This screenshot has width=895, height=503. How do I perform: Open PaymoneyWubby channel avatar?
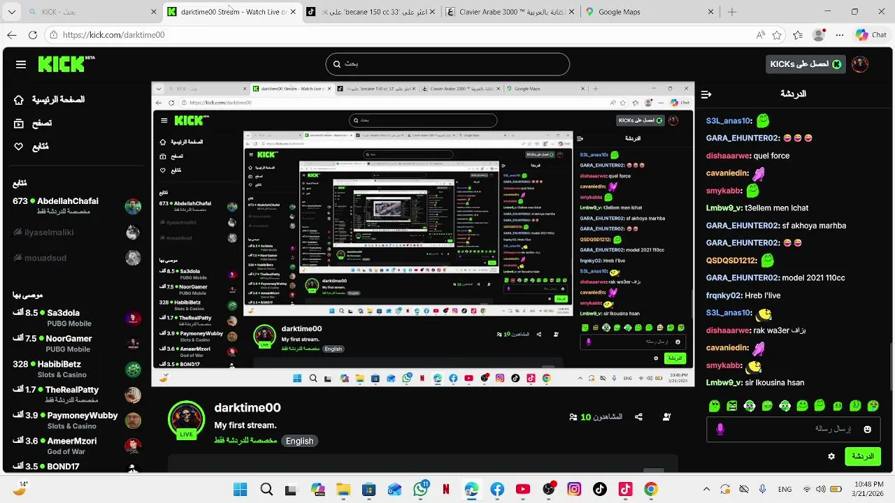tap(133, 421)
